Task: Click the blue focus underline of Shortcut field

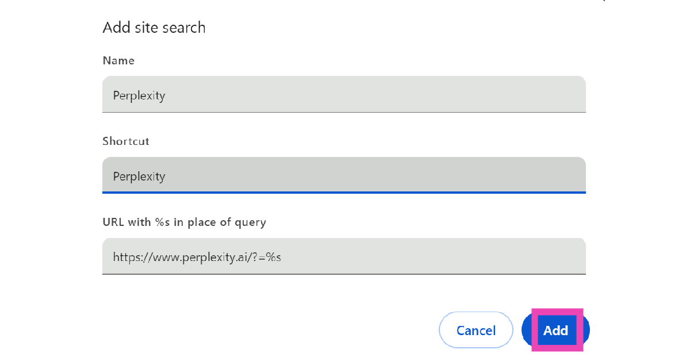Action: (344, 192)
